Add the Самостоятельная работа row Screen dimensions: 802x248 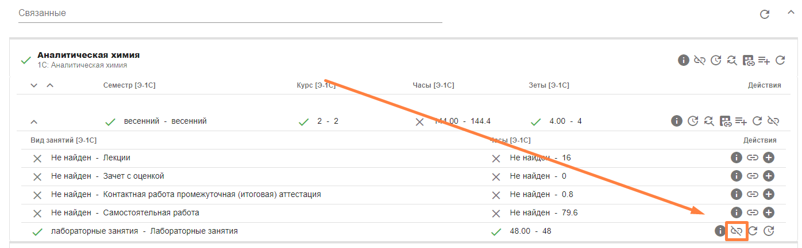769,213
